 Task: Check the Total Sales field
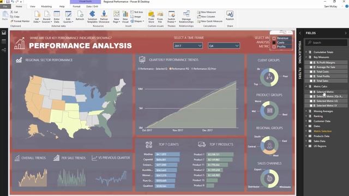point(311,81)
